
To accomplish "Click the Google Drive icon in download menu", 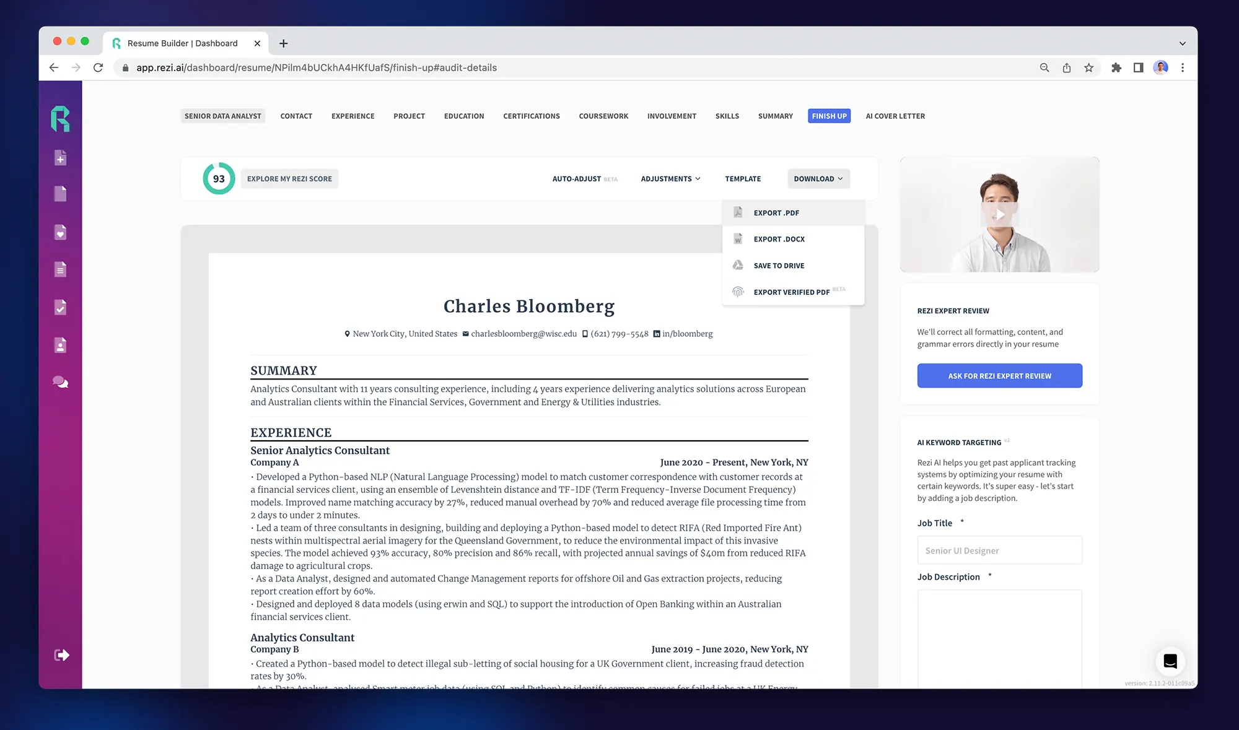I will pyautogui.click(x=738, y=265).
